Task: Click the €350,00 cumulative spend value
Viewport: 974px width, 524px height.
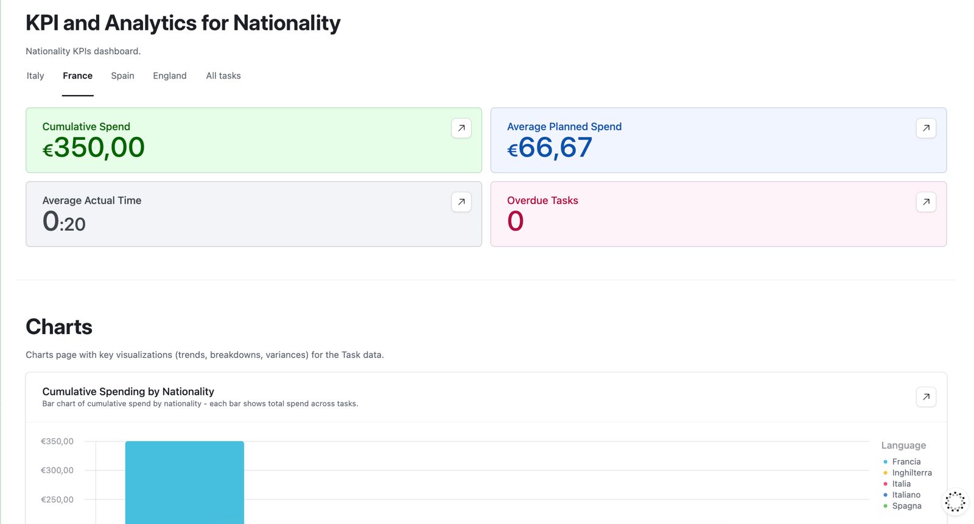Action: [93, 148]
